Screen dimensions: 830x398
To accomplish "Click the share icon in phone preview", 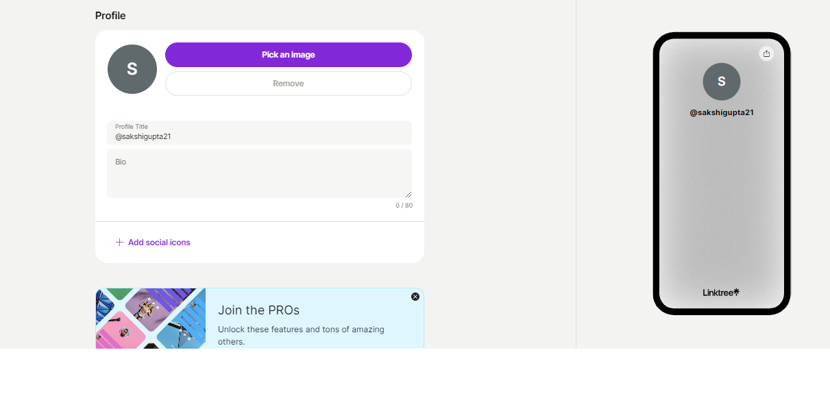I will tap(766, 54).
